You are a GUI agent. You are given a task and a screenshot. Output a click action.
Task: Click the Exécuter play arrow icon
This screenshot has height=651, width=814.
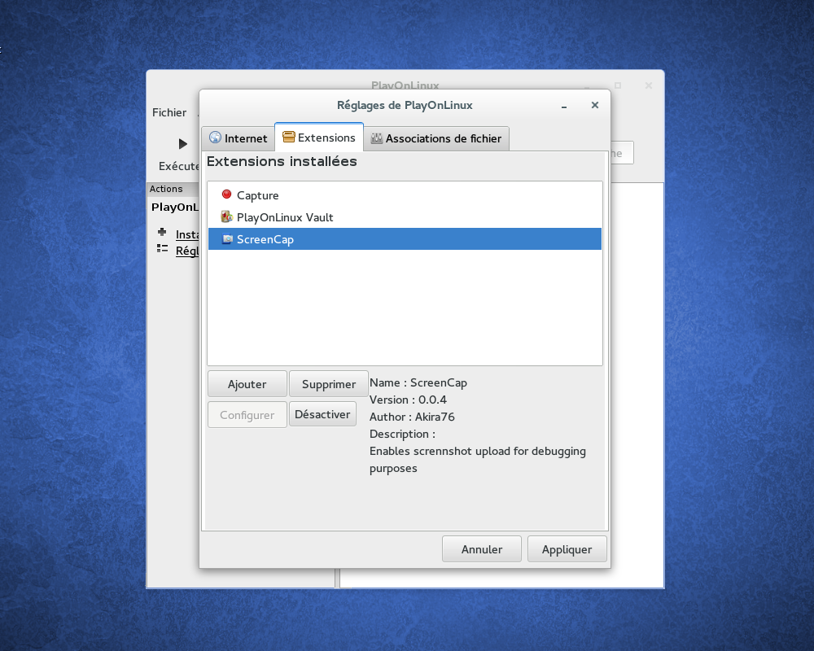click(182, 144)
